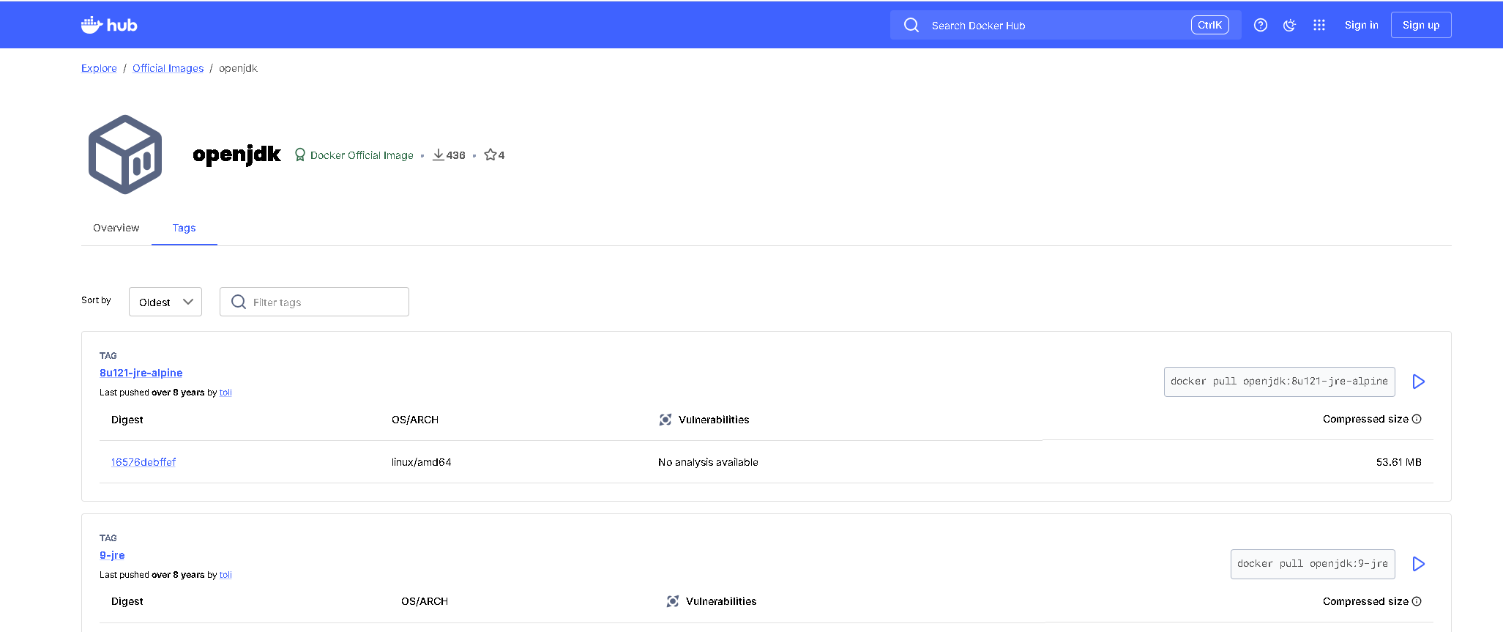Click the 53.61 MB size value
This screenshot has height=632, width=1503.
1399,462
